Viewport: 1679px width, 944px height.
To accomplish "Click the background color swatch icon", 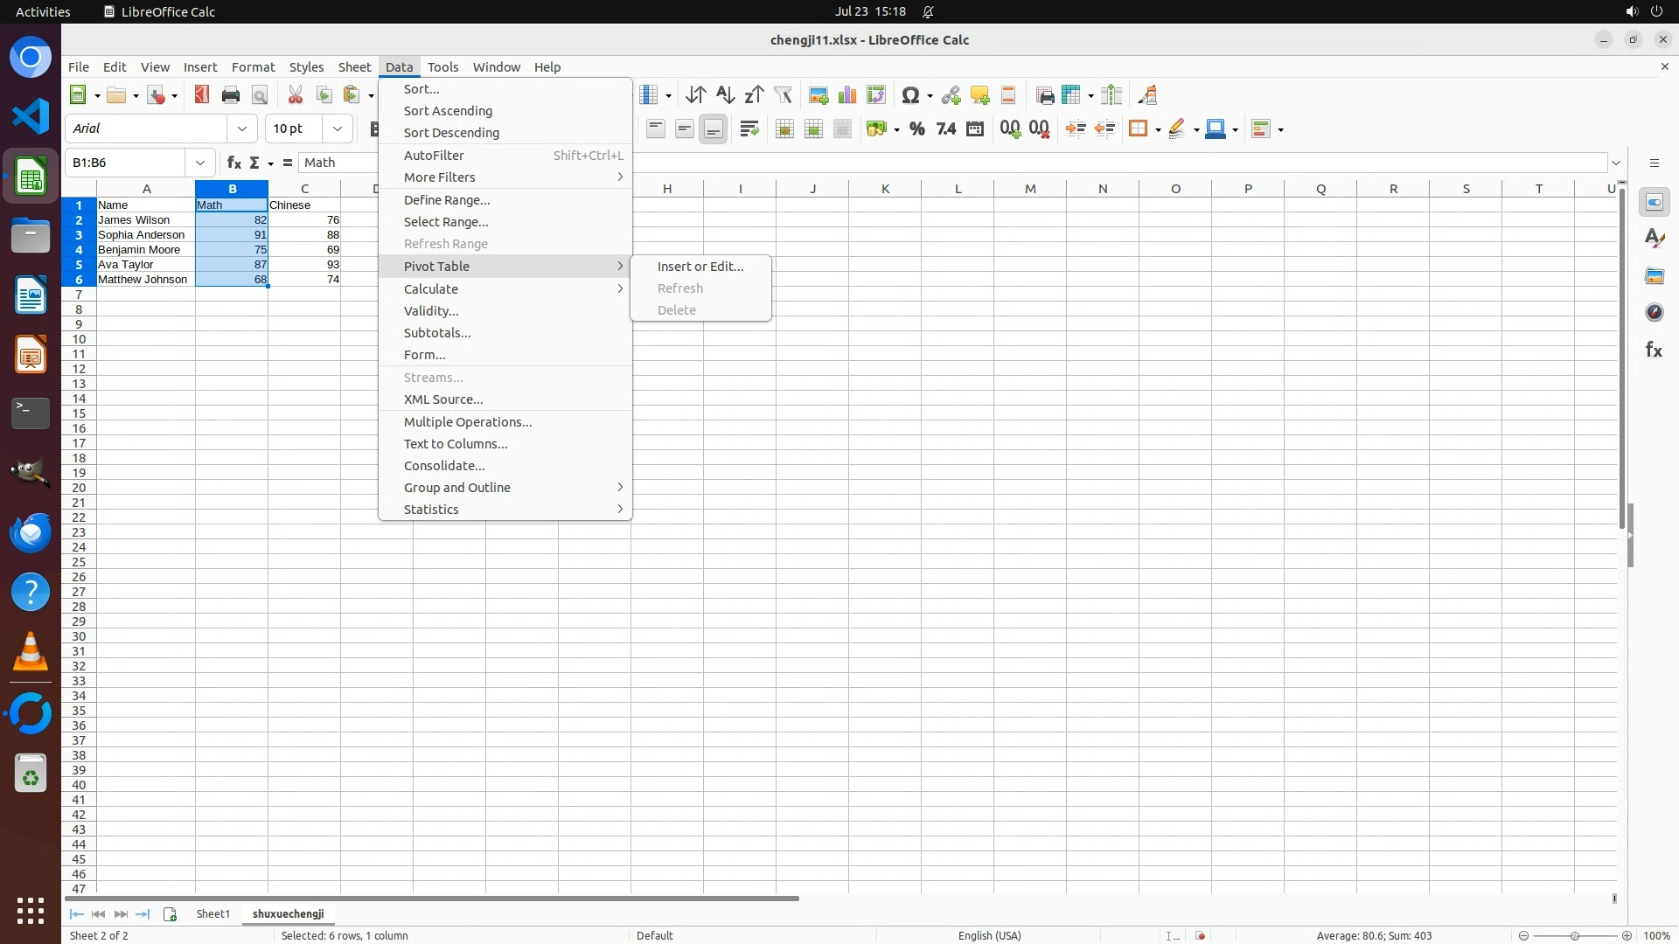I will [x=1216, y=129].
